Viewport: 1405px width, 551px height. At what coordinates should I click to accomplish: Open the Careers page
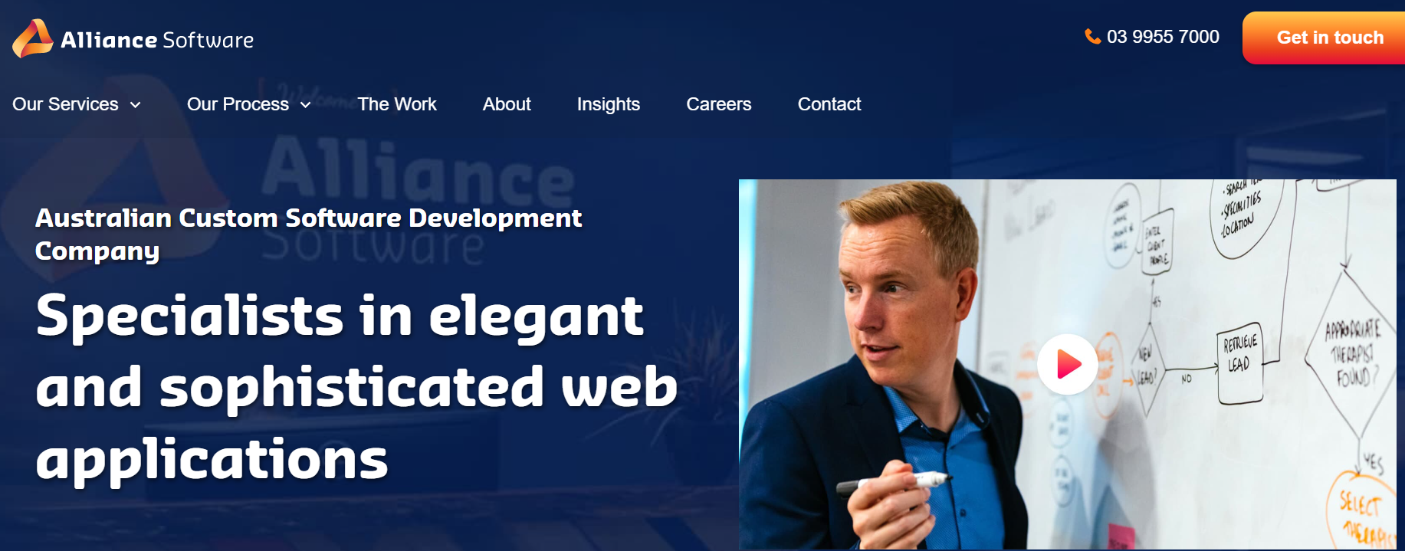tap(719, 104)
